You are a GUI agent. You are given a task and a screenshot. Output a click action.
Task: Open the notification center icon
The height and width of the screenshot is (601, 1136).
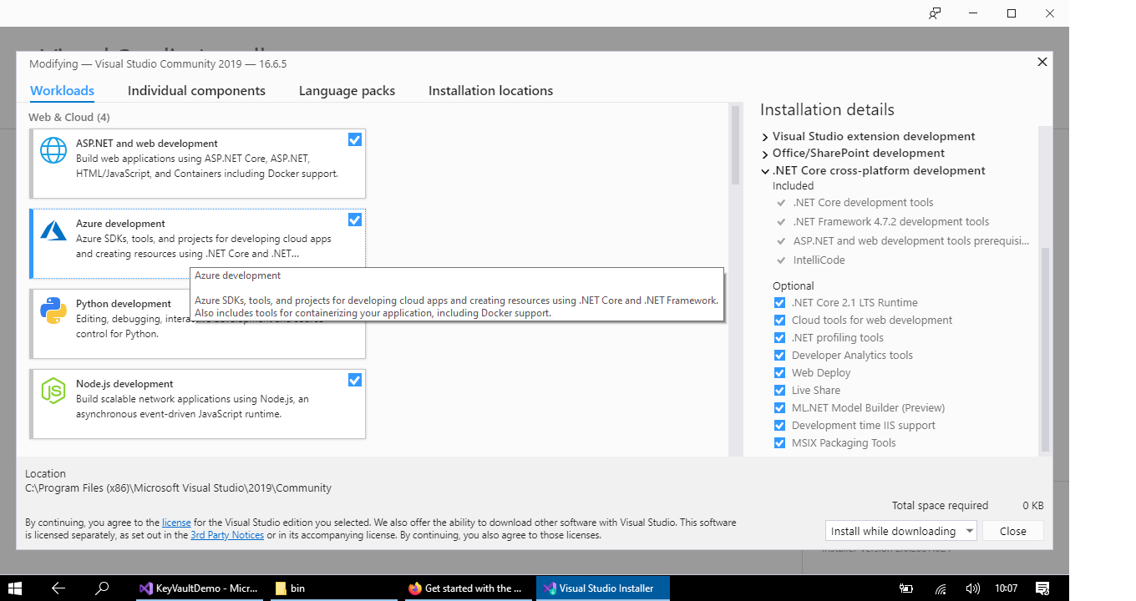1042,588
